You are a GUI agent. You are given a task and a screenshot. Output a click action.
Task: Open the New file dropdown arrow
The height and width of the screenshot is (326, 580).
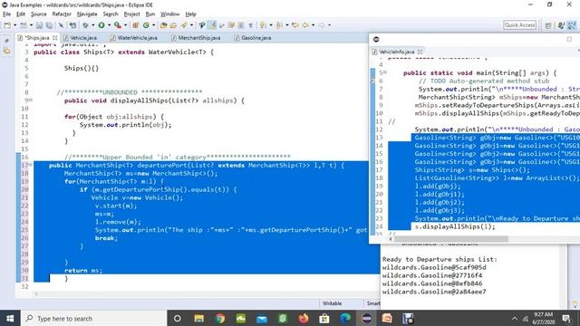[14, 25]
